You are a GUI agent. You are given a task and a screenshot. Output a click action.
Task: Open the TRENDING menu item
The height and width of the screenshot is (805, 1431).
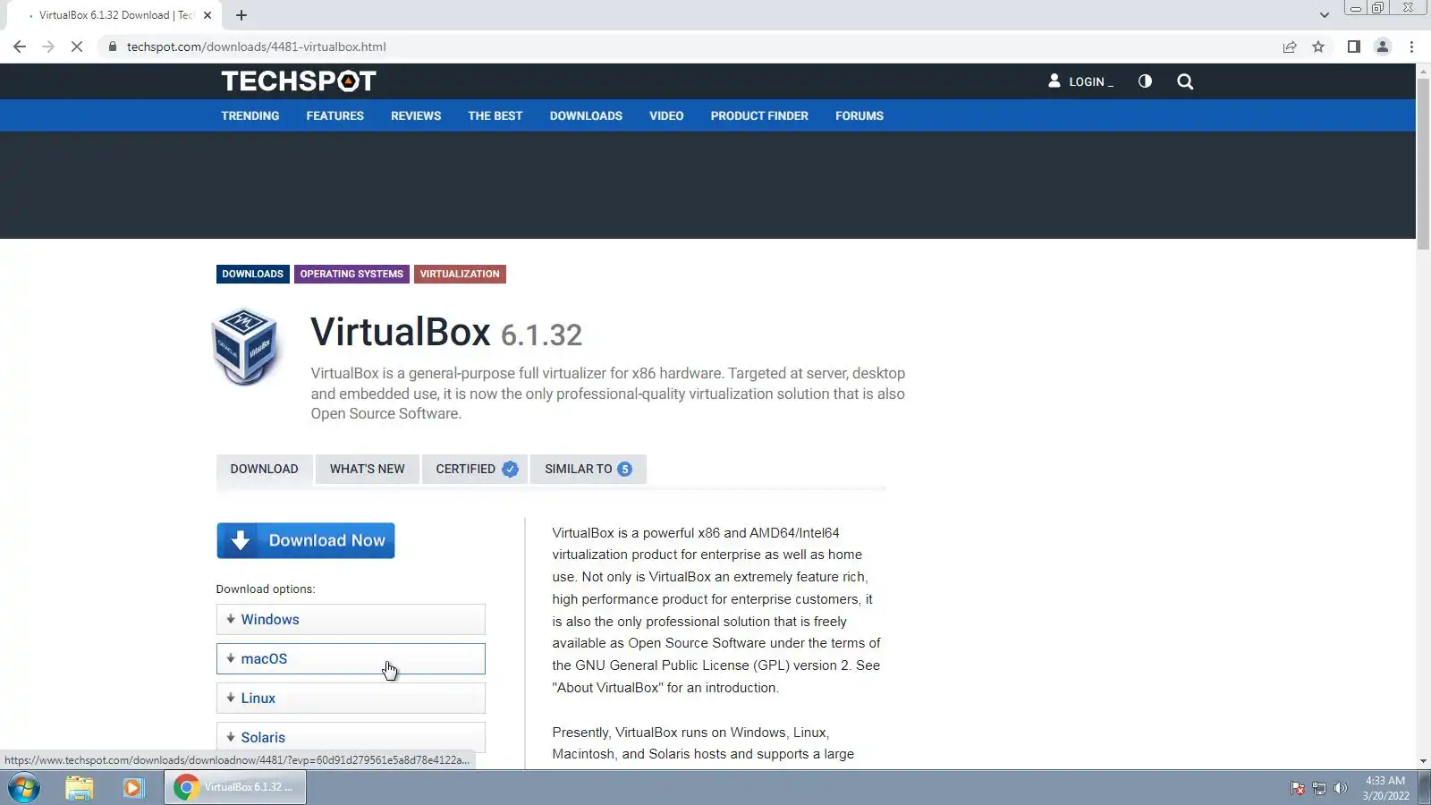(250, 115)
